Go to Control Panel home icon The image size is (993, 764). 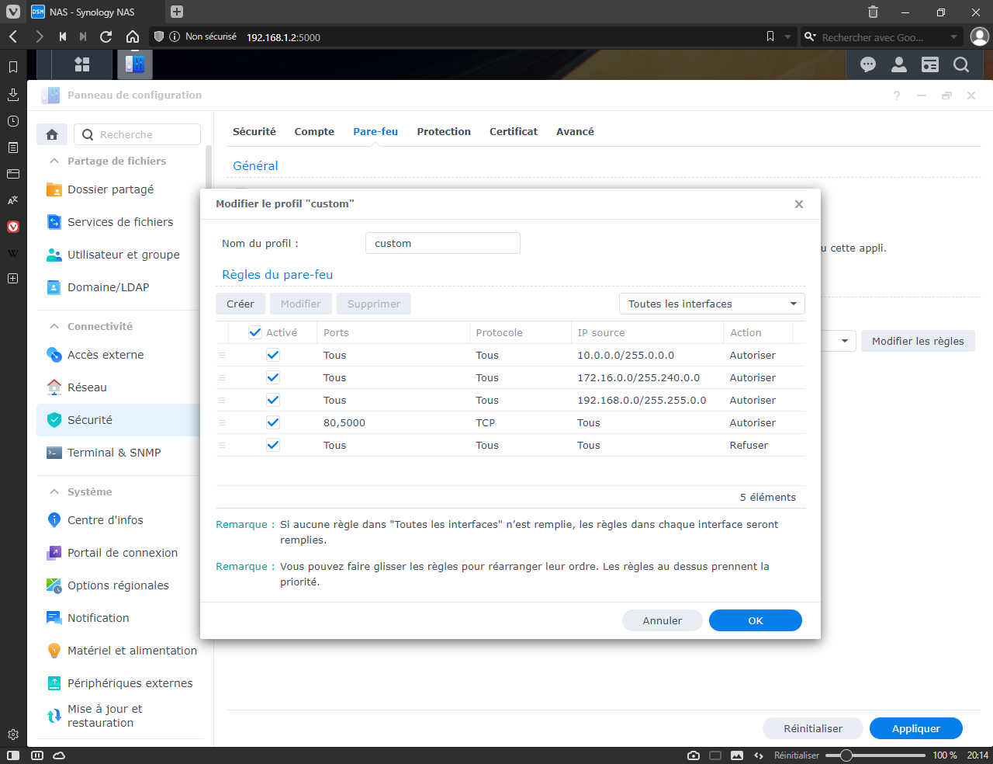(x=52, y=134)
